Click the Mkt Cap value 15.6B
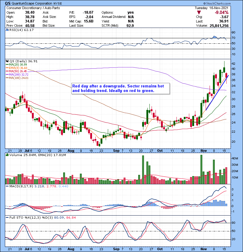The width and height of the screenshot is (243, 252). coord(89,21)
